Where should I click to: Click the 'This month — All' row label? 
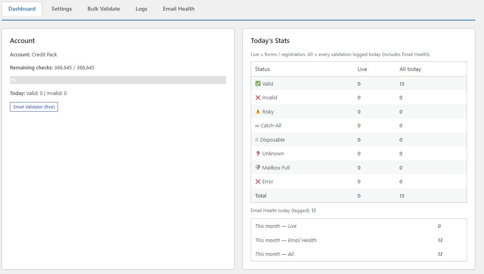coord(274,254)
